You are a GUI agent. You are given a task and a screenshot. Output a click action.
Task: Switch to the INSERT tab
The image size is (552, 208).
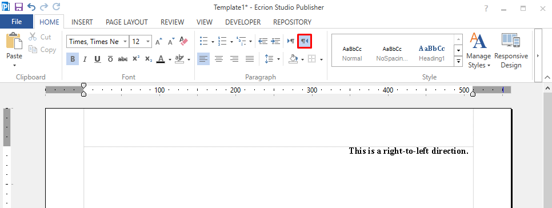[82, 22]
